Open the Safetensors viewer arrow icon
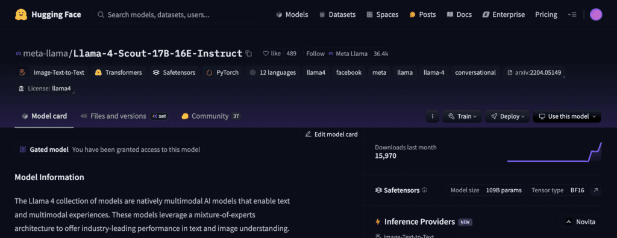617x238 pixels. tap(596, 190)
